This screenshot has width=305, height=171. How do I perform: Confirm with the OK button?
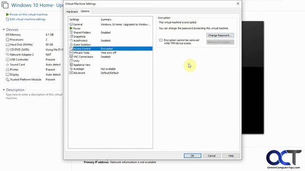[x=193, y=156]
